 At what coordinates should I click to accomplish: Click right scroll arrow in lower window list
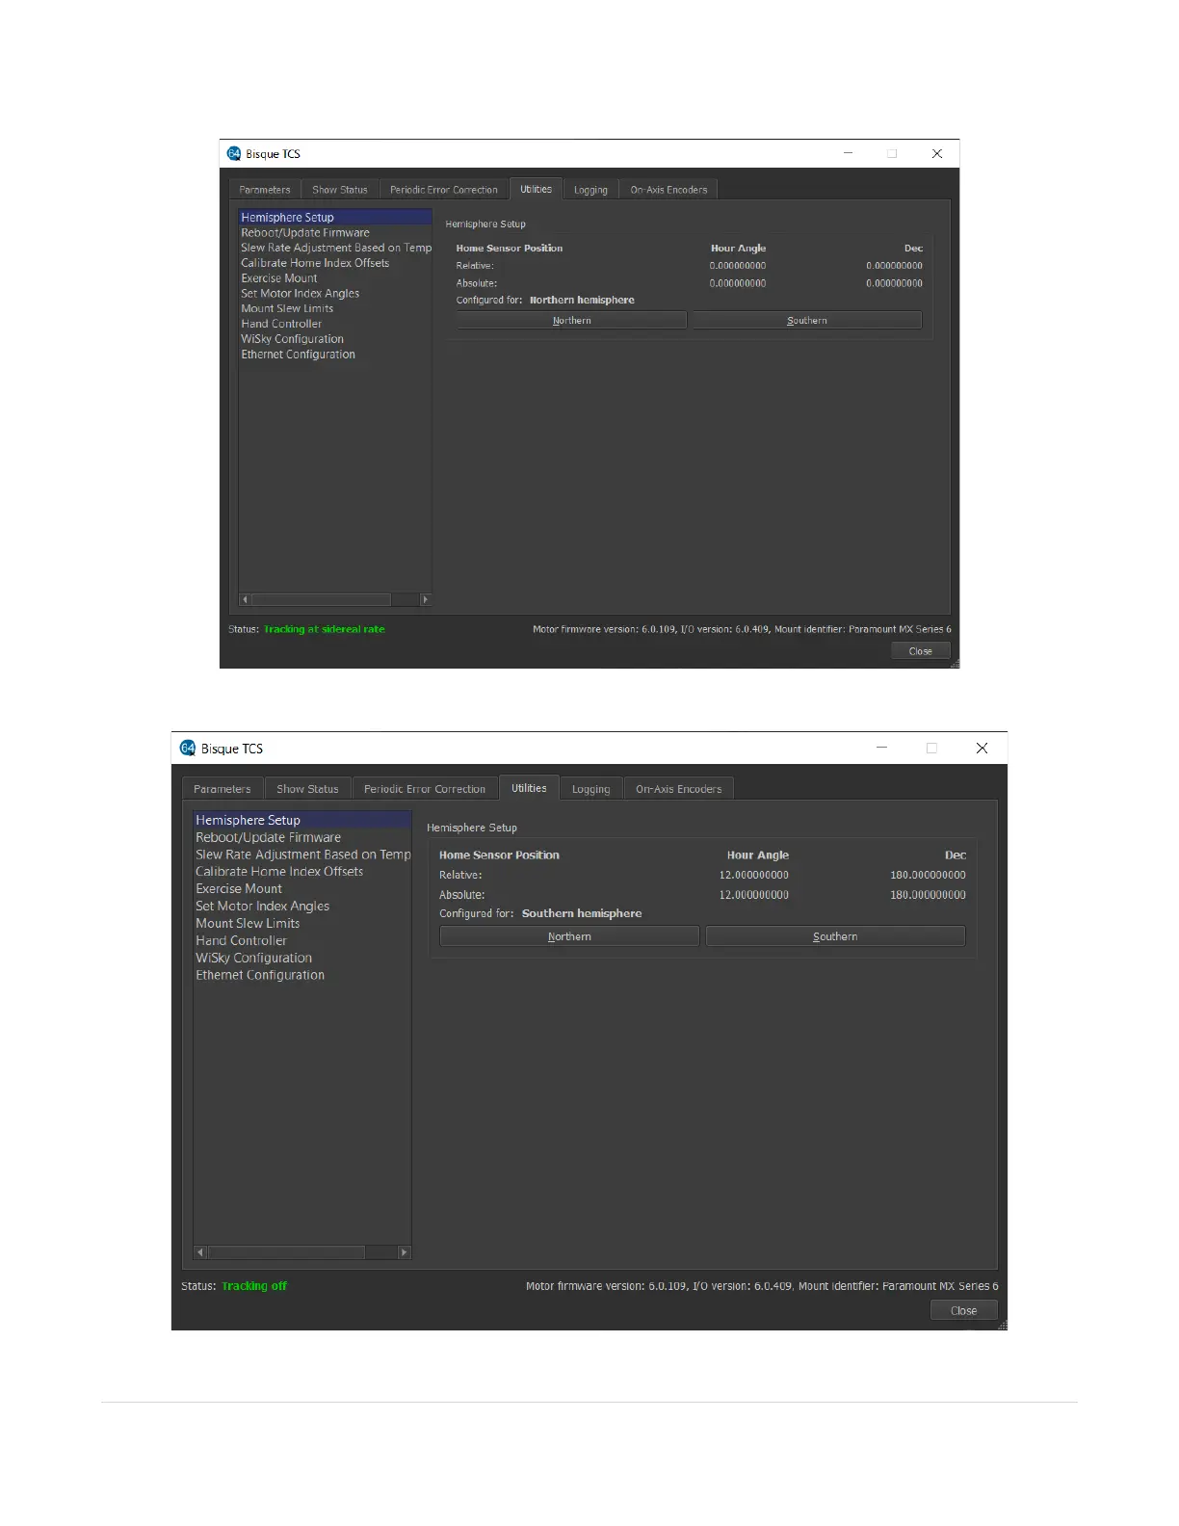(404, 1252)
